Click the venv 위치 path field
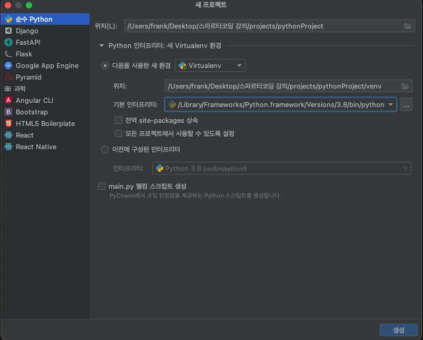This screenshot has width=423, height=340. [x=288, y=86]
